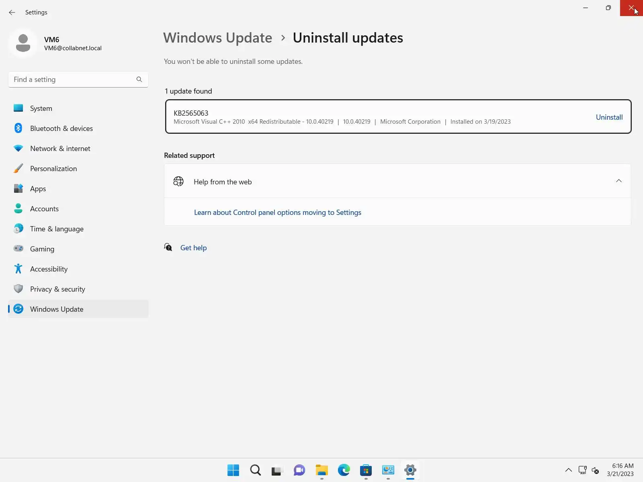
Task: Click the VM6 user avatar icon
Action: click(23, 43)
